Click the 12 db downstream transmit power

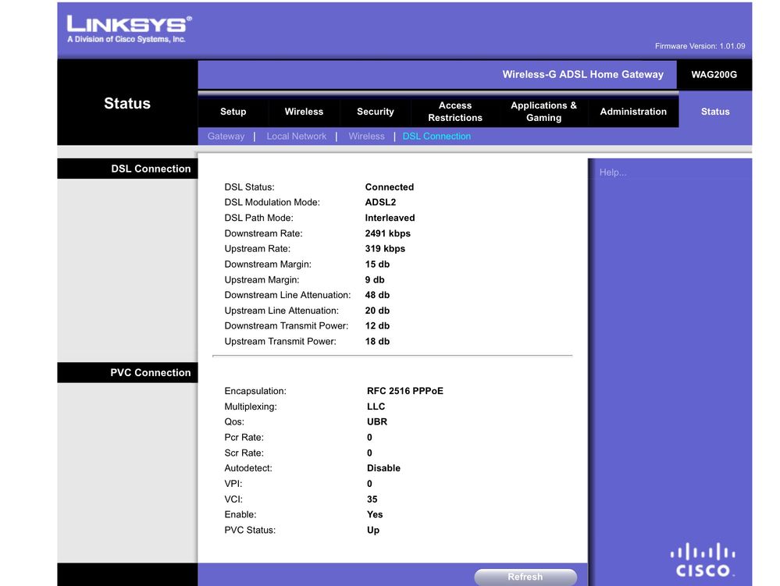click(378, 326)
